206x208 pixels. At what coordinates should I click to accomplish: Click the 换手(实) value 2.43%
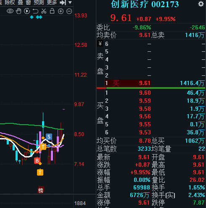click(197, 195)
